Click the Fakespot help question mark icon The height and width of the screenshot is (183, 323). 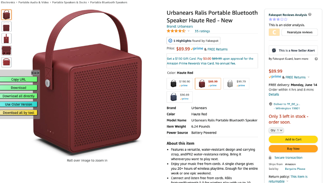tap(310, 15)
